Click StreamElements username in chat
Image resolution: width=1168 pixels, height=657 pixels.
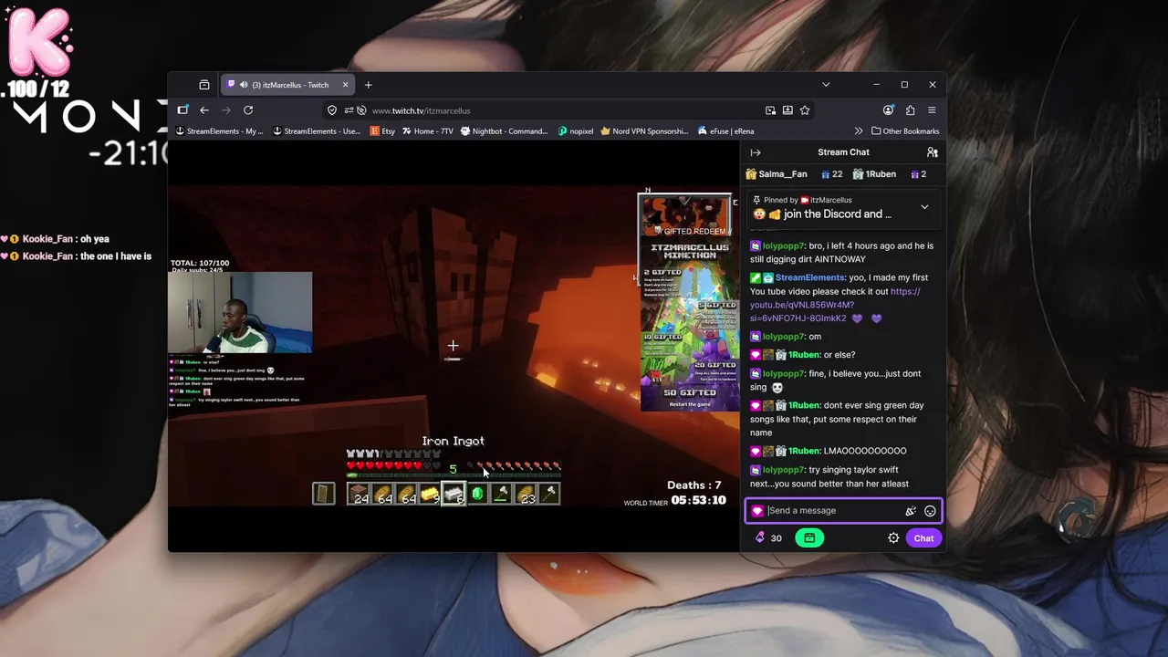[x=809, y=277]
